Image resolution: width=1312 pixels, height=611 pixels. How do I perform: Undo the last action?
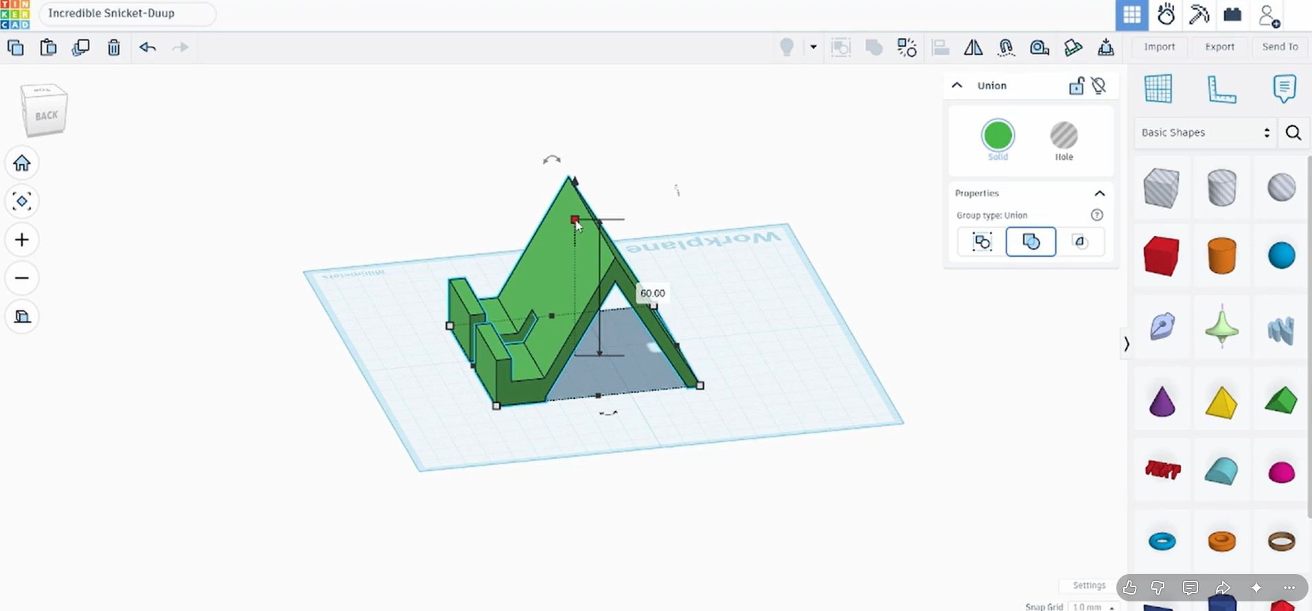[148, 47]
